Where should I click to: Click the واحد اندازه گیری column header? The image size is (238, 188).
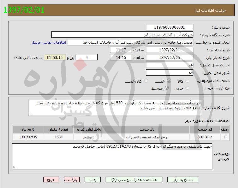(x=89, y=130)
